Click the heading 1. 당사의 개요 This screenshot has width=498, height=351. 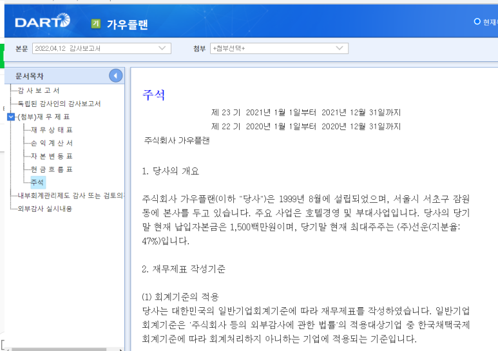click(170, 171)
